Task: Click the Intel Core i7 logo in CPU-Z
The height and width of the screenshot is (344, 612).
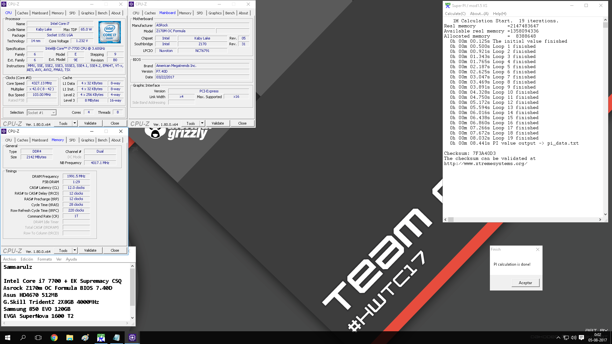Action: click(x=109, y=32)
